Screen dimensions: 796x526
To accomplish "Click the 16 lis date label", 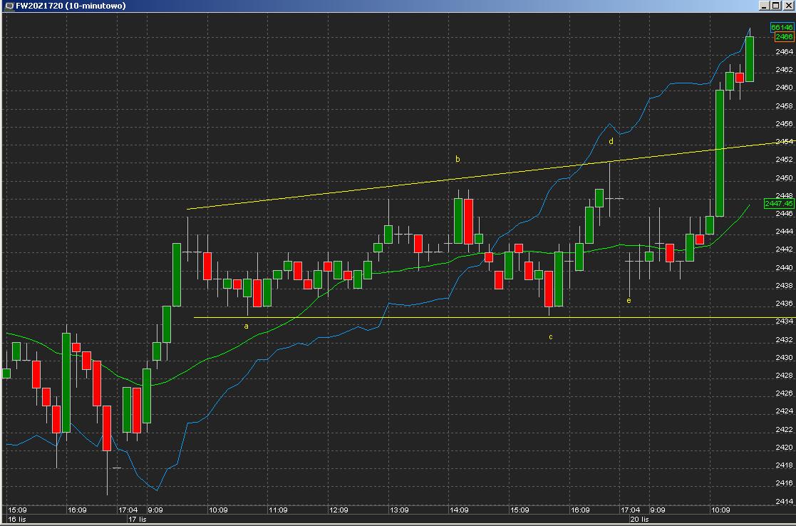I will [x=17, y=519].
